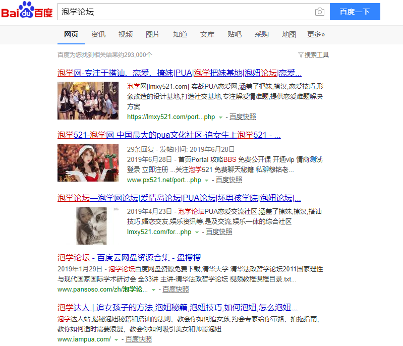Click the Baidu logo
Image resolution: width=403 pixels, height=346 pixels.
[27, 10]
